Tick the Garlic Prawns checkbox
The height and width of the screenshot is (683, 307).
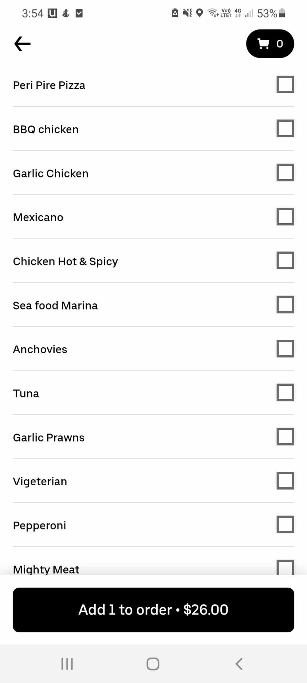tap(285, 437)
